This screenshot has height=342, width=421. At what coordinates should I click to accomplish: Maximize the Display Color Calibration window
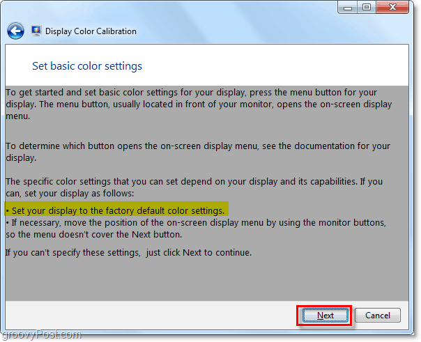coord(367,7)
